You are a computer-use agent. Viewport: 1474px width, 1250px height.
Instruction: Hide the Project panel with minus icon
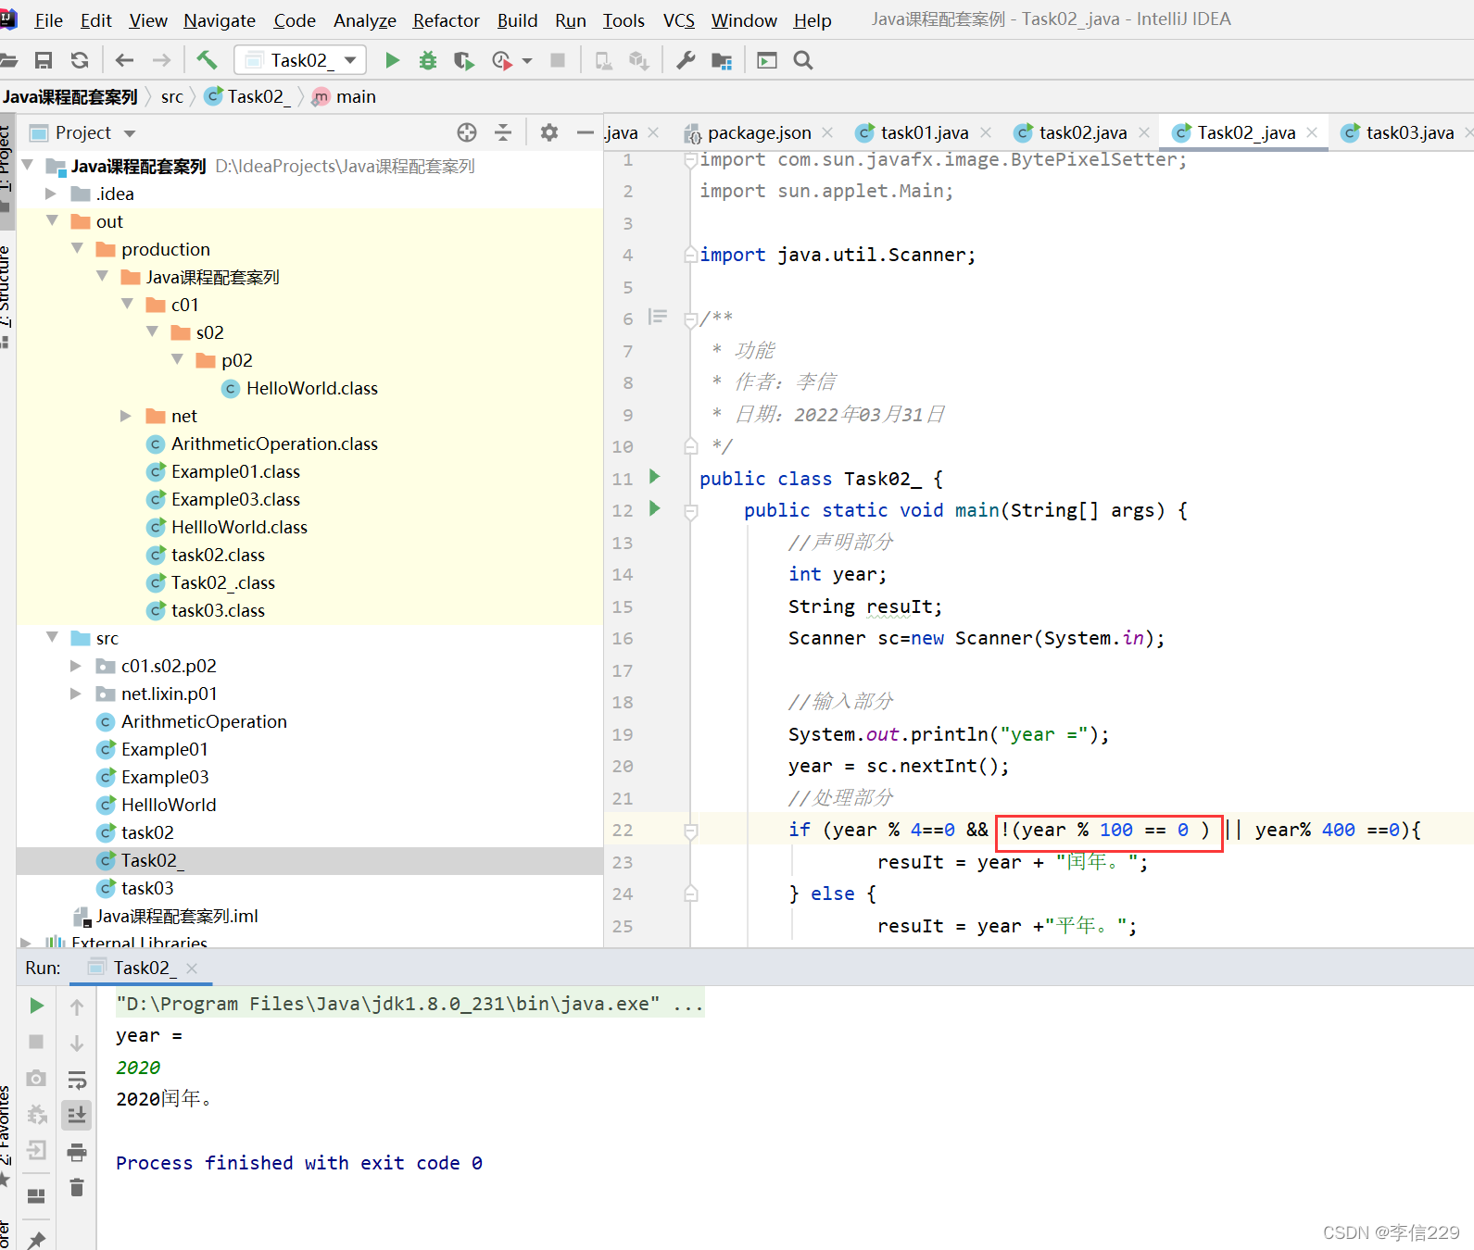pos(585,132)
